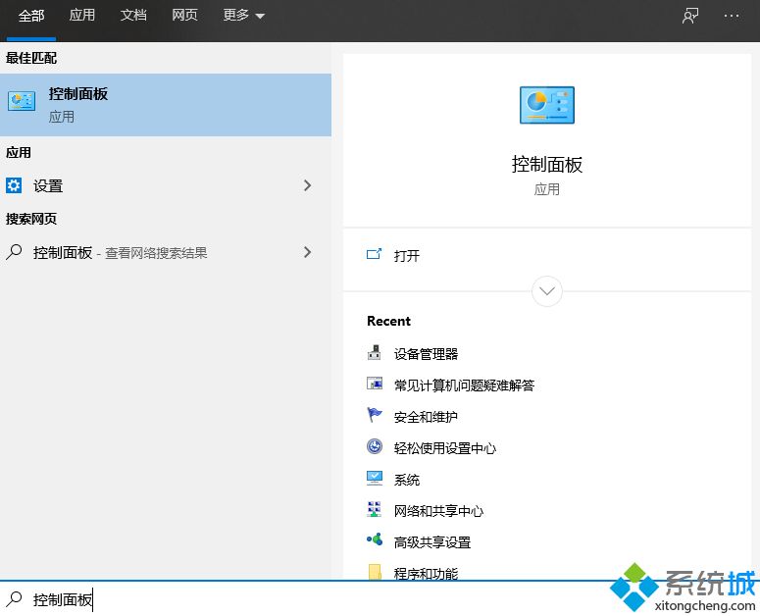
Task: Switch to the 网页 tab
Action: click(184, 15)
